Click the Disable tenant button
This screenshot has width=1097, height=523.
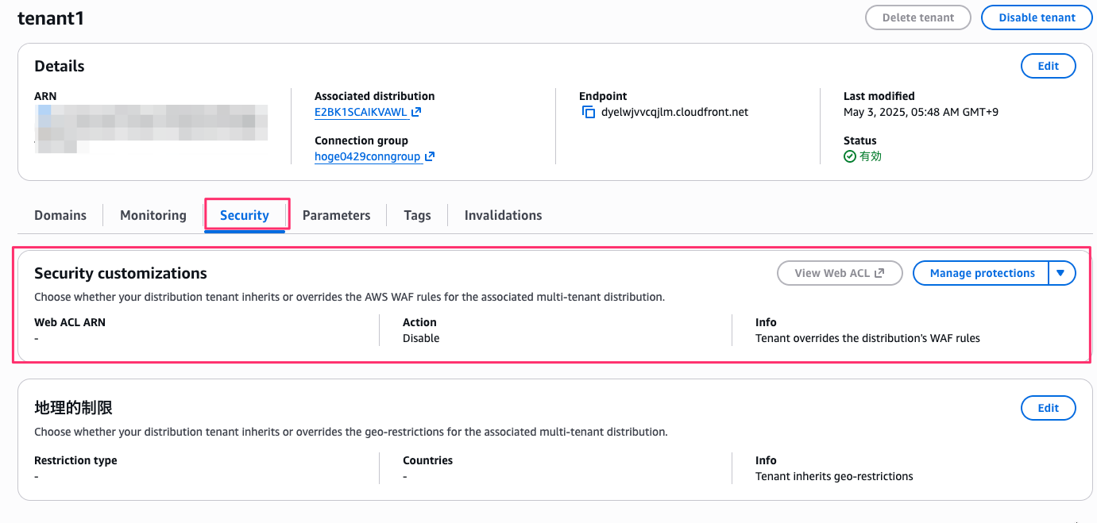pyautogui.click(x=1037, y=17)
